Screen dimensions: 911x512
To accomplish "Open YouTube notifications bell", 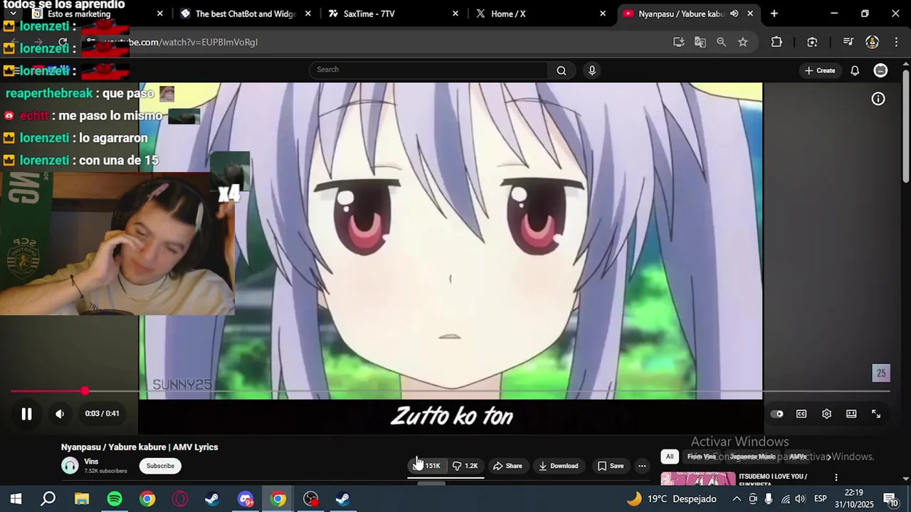I will click(855, 70).
